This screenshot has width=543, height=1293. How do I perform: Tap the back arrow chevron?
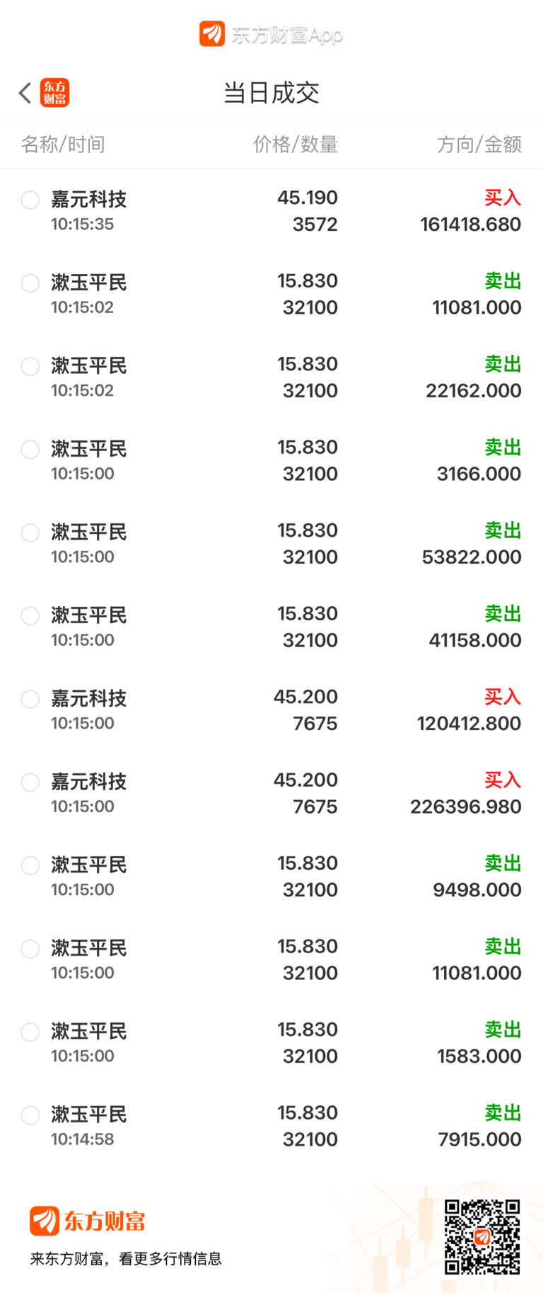tap(25, 93)
